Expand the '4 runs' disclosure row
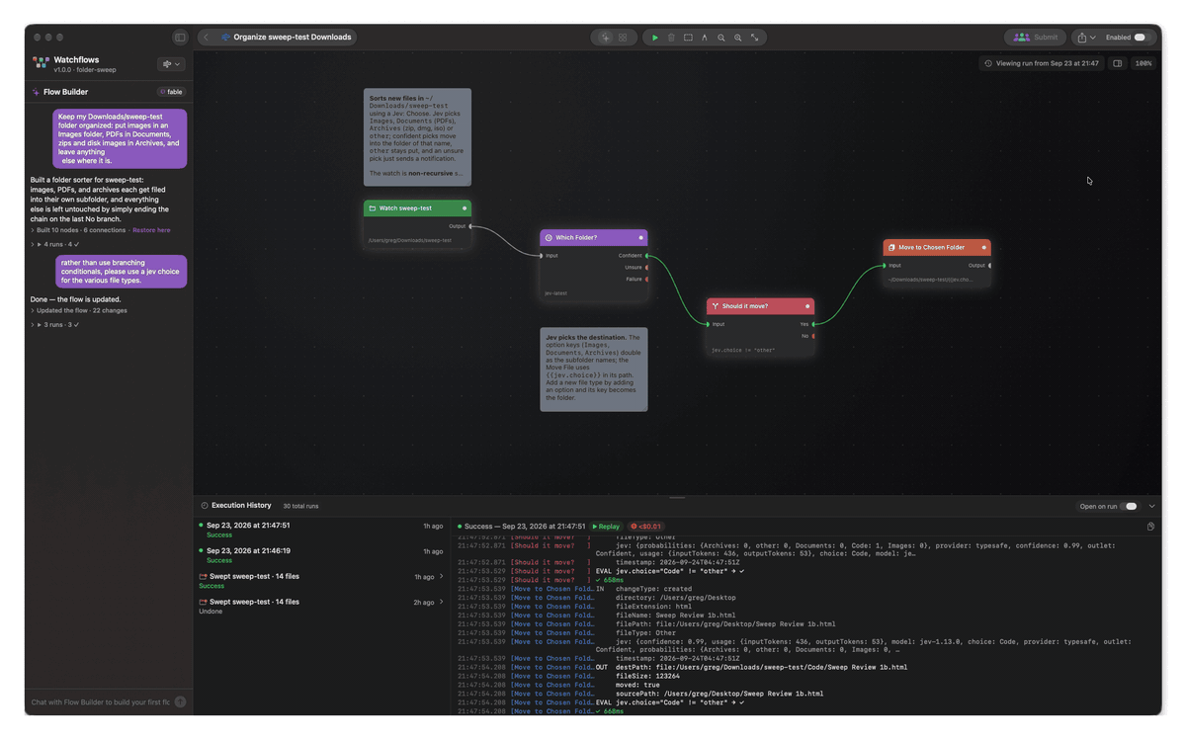The width and height of the screenshot is (1186, 740). click(55, 244)
